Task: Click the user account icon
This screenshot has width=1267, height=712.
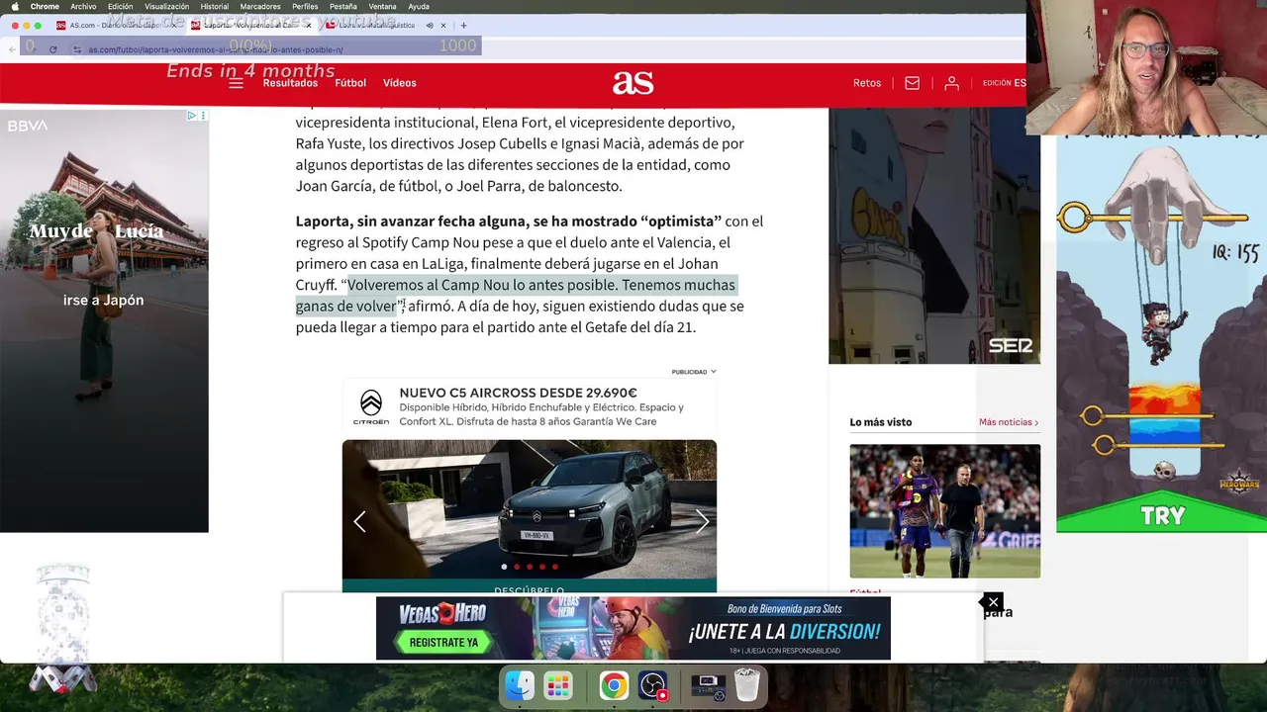Action: (x=951, y=83)
